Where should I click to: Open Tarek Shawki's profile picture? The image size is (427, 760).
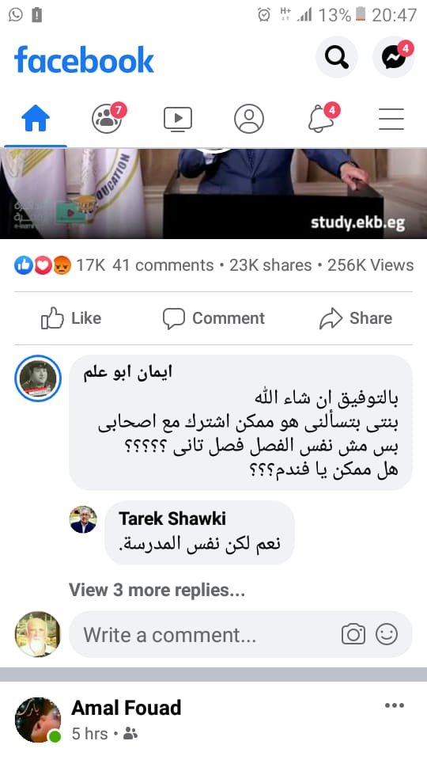(x=83, y=519)
